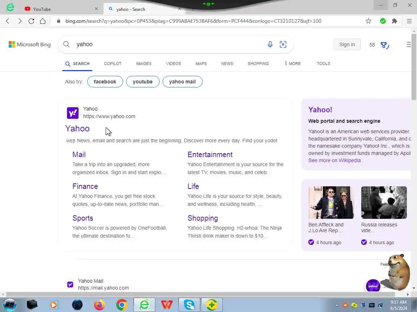The height and width of the screenshot is (312, 417).
Task: Switch to MAPS search tab
Action: (201, 64)
